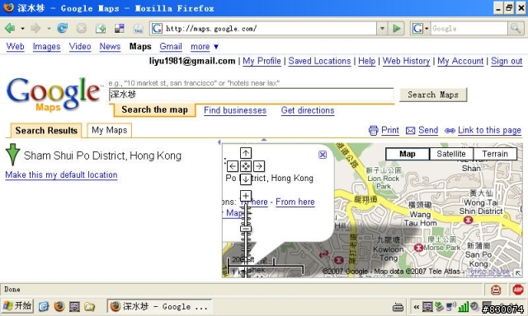Open Sham Shui Po District result
Image resolution: width=528 pixels, height=316 pixels.
[102, 156]
